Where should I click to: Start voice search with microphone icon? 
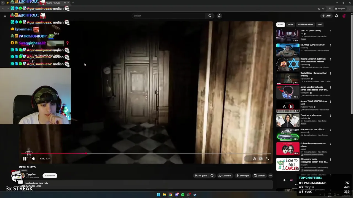pyautogui.click(x=219, y=16)
